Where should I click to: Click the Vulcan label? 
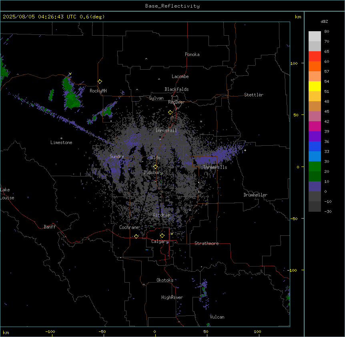pos(217,317)
